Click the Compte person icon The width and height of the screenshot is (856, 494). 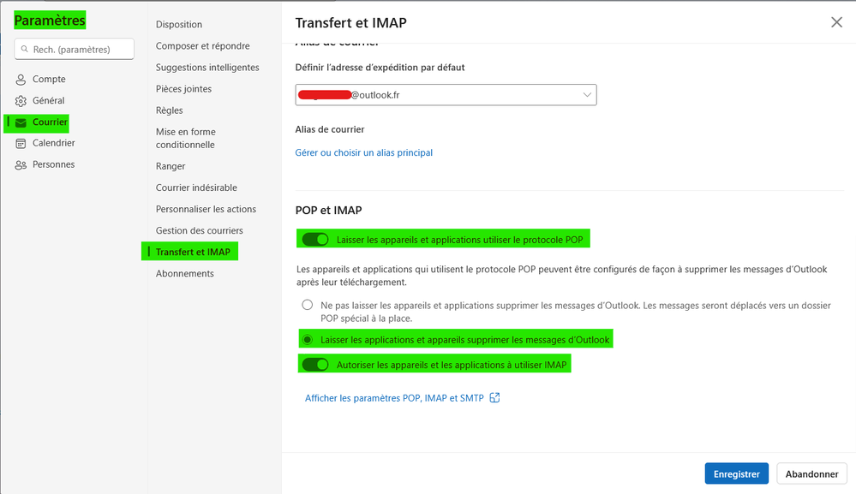tap(21, 80)
